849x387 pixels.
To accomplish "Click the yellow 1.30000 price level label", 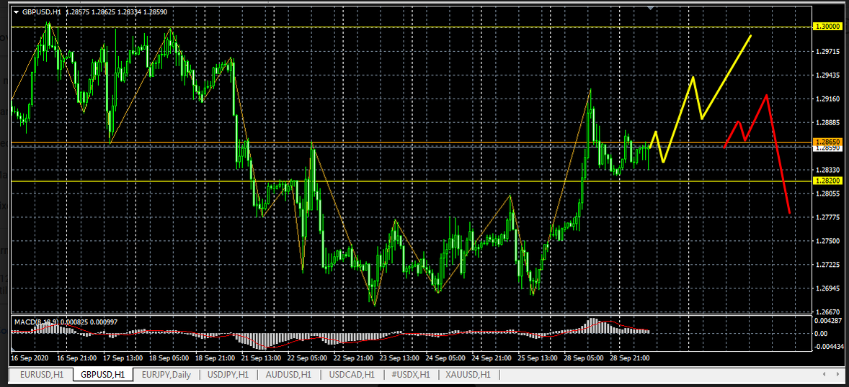I will (x=827, y=27).
